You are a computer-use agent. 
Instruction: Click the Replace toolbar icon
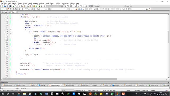31,6
